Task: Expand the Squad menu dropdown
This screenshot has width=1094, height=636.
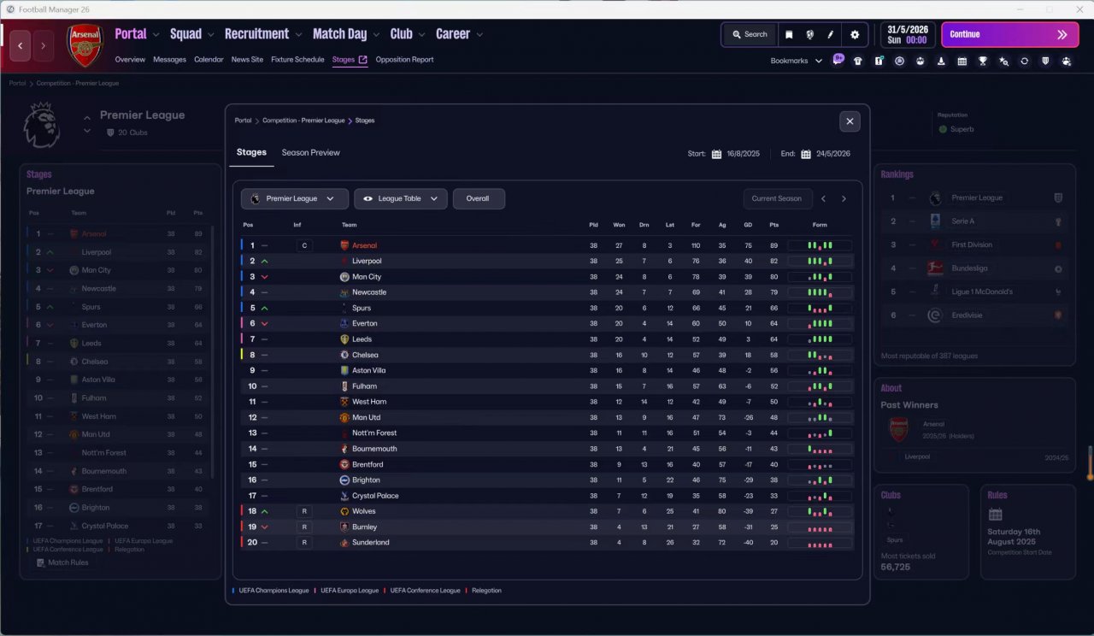Action: click(210, 35)
